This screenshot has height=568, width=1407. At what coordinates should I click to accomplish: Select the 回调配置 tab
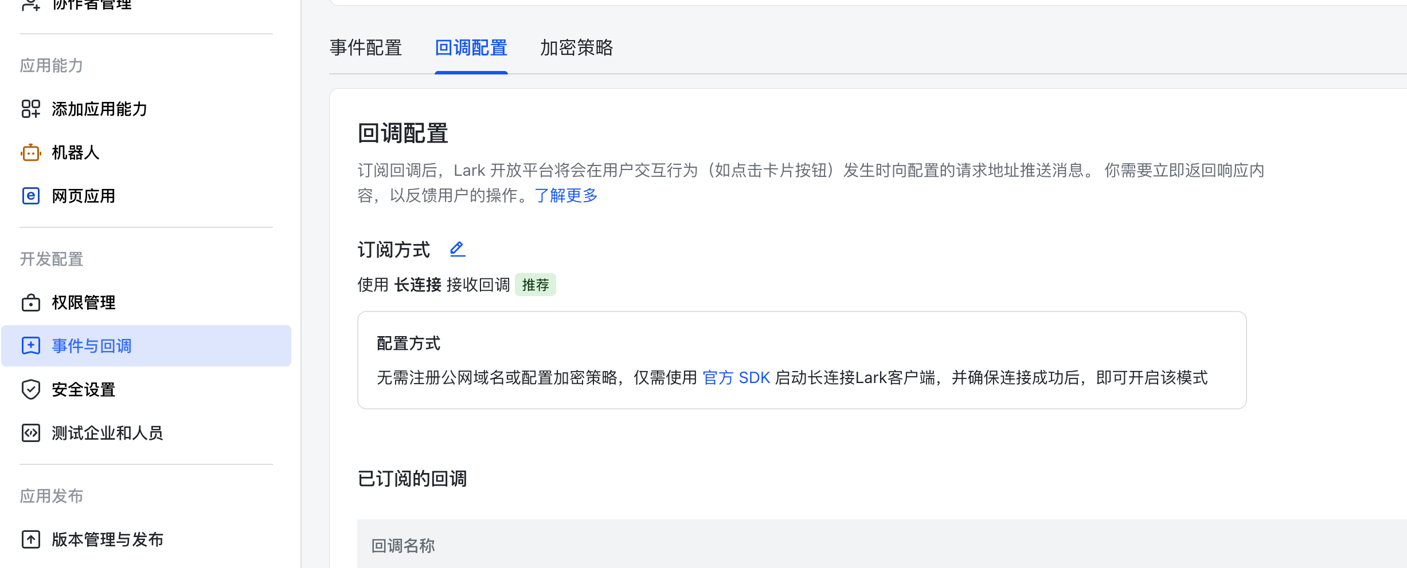[471, 48]
